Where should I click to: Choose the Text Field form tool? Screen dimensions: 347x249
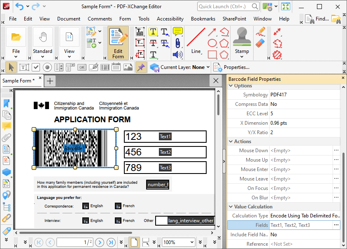pos(24,67)
